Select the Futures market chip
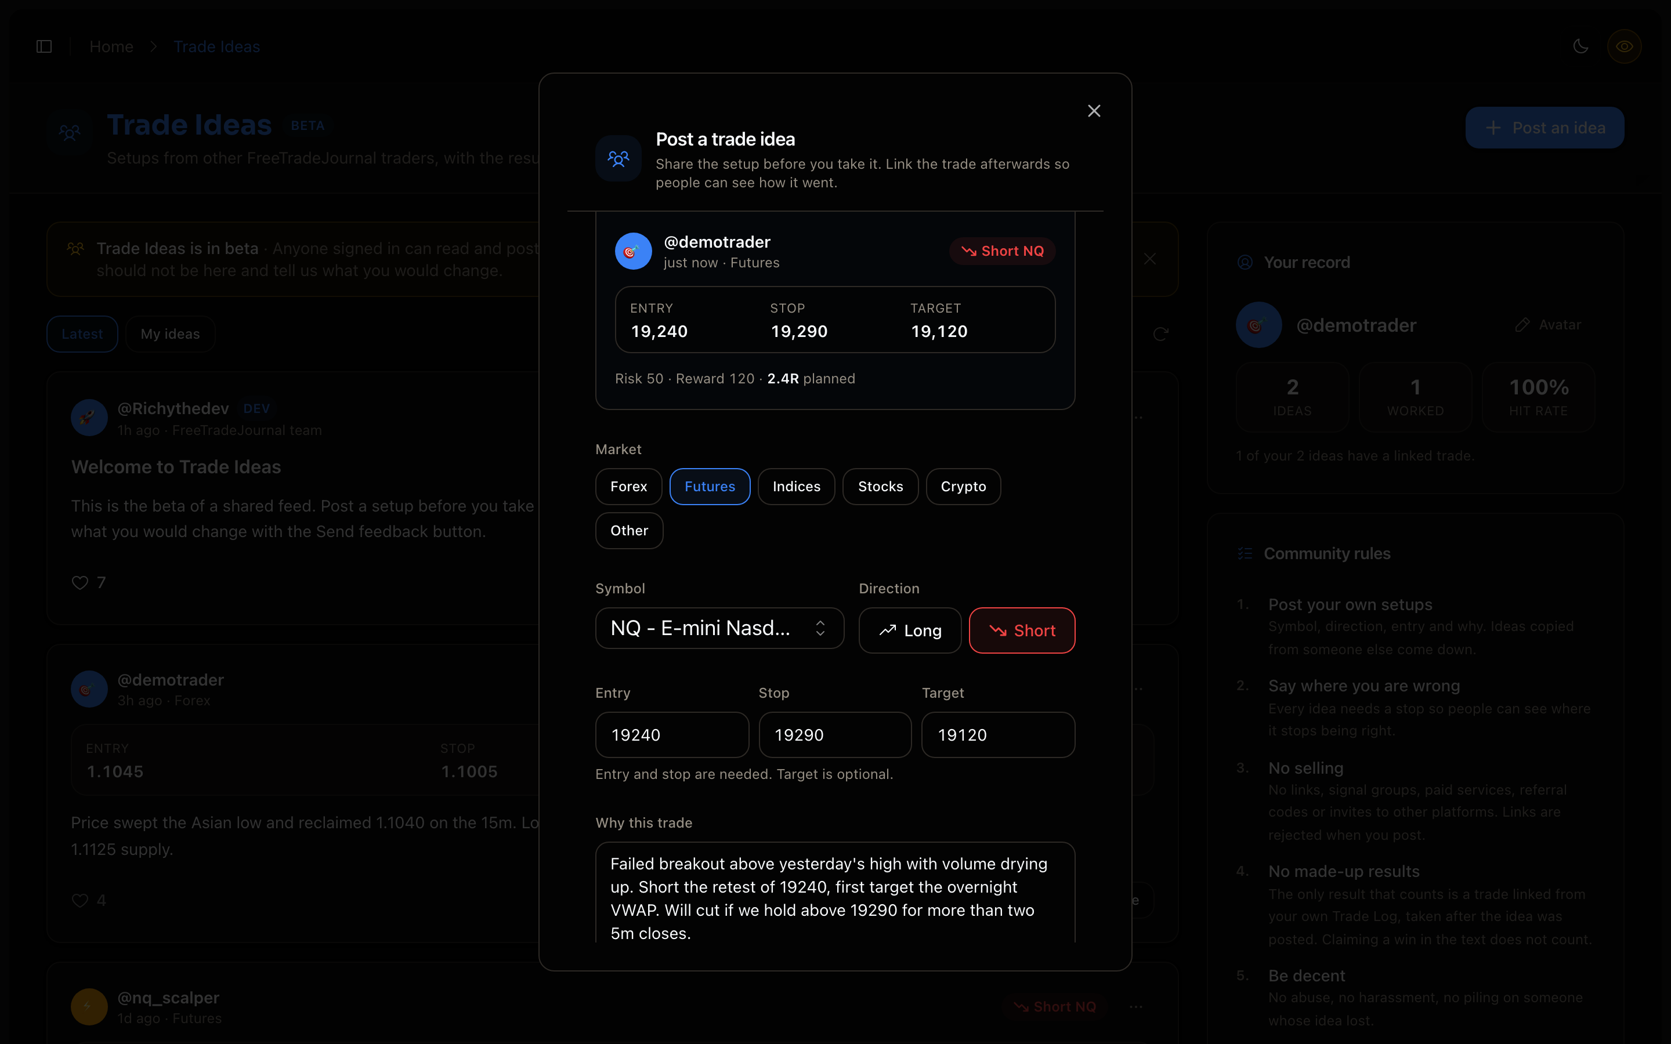Image resolution: width=1671 pixels, height=1044 pixels. point(710,487)
